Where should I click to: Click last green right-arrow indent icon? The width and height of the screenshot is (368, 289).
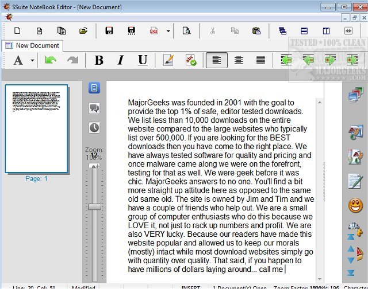[352, 60]
